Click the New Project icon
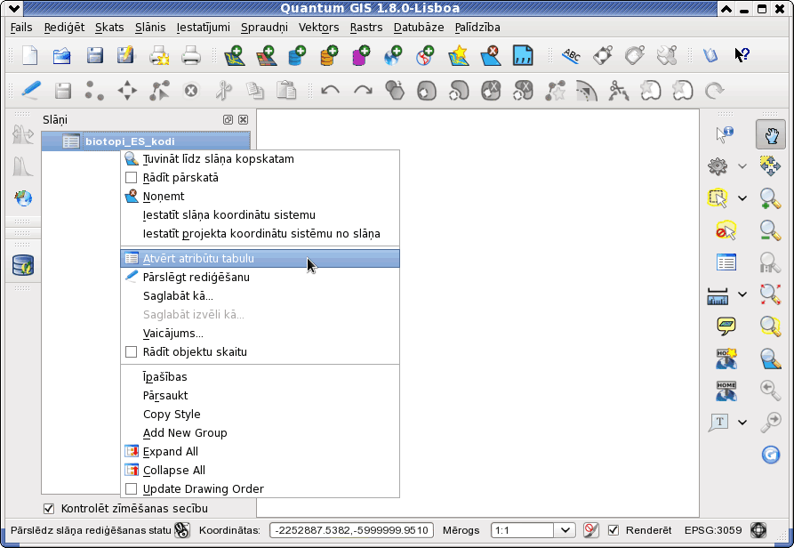794x548 pixels. tap(30, 55)
